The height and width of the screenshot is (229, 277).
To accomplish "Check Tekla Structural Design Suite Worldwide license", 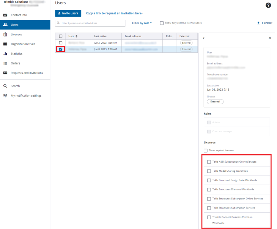I will [x=209, y=180].
